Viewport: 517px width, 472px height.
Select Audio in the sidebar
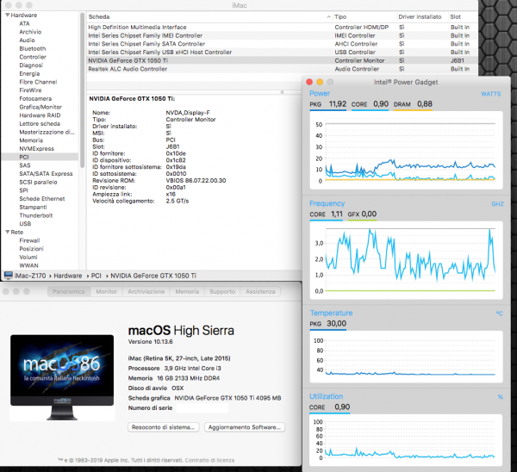tap(27, 40)
